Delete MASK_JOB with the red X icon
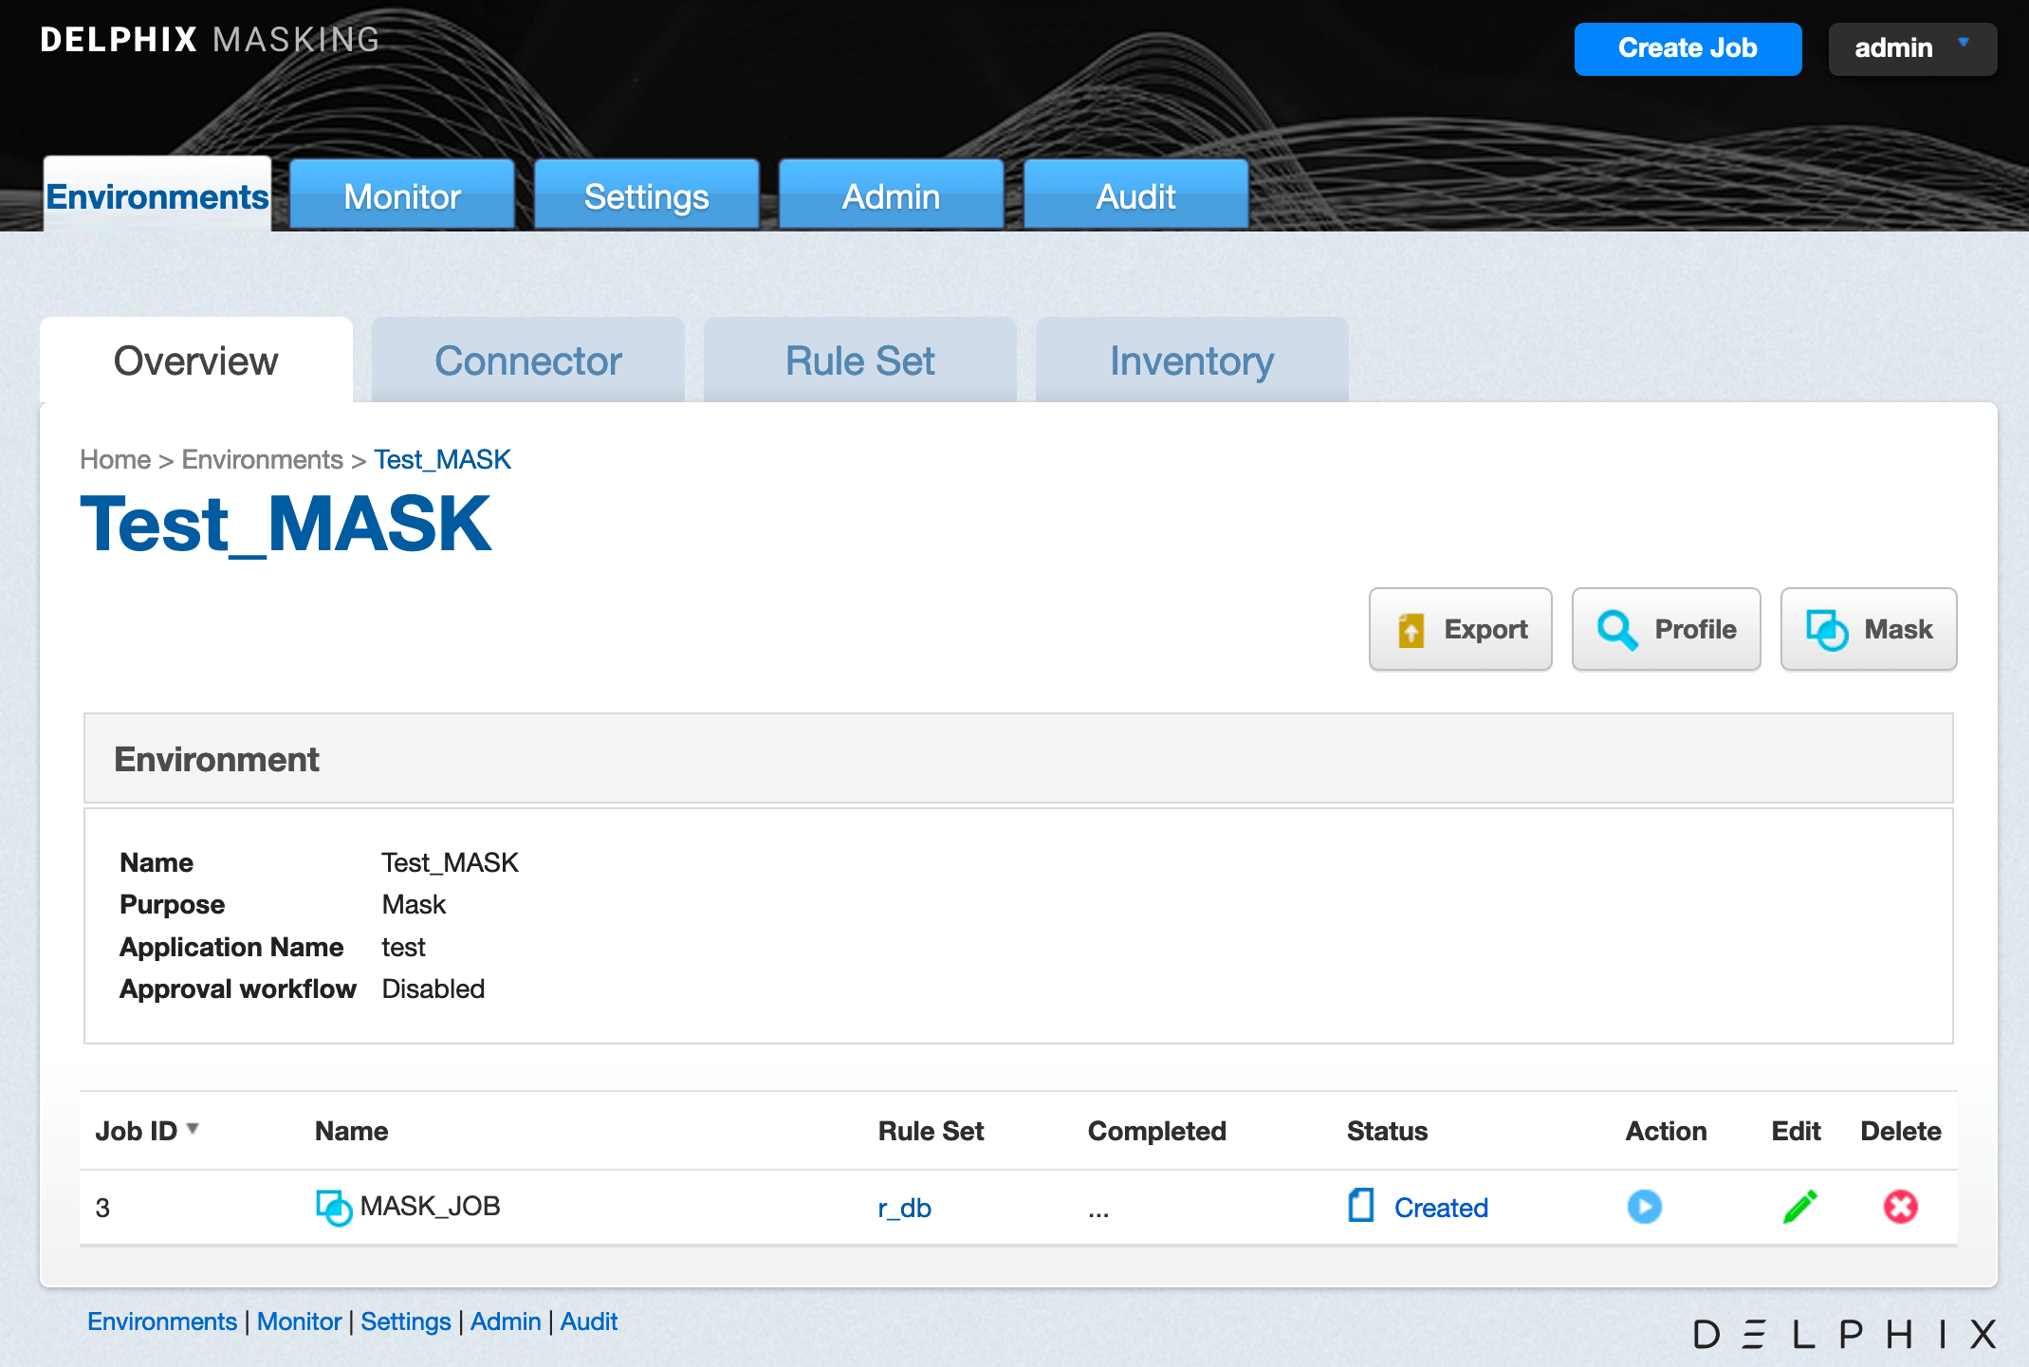This screenshot has height=1367, width=2029. (1899, 1207)
